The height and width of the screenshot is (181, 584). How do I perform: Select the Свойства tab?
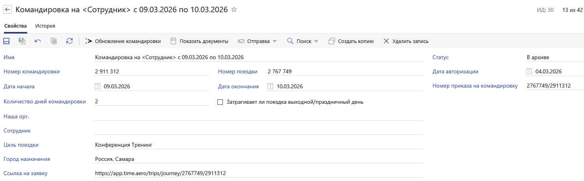[15, 26]
